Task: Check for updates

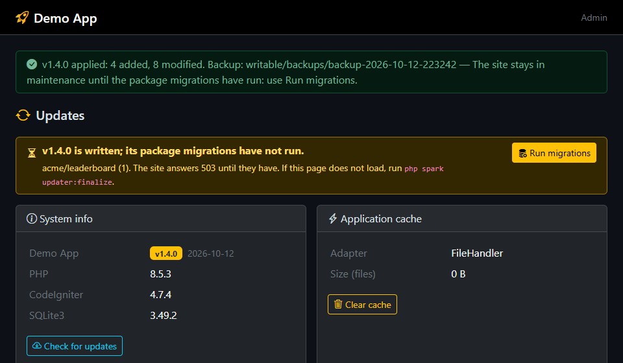Action: [x=75, y=346]
